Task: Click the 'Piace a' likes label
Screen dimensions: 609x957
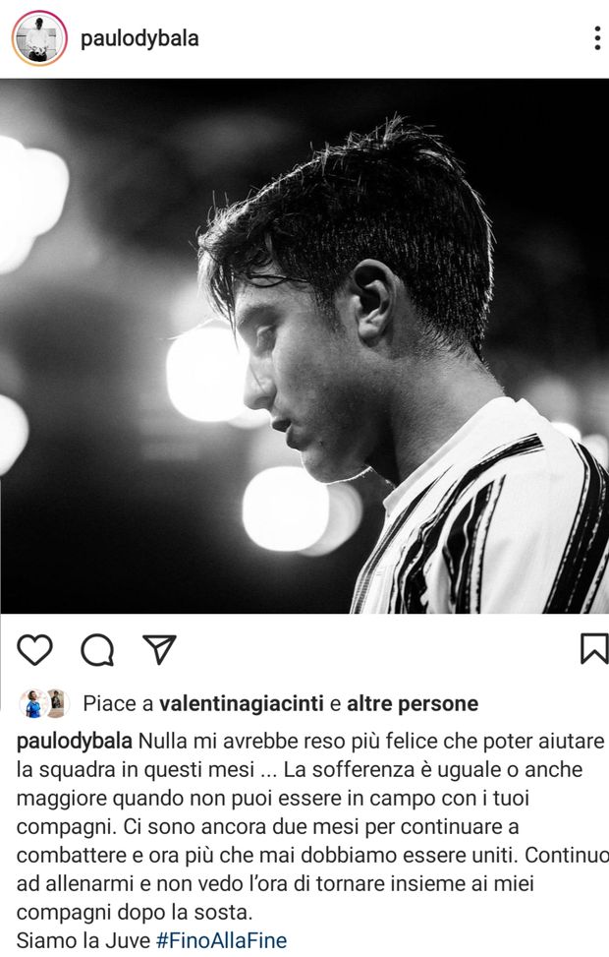Action: pyautogui.click(x=118, y=703)
